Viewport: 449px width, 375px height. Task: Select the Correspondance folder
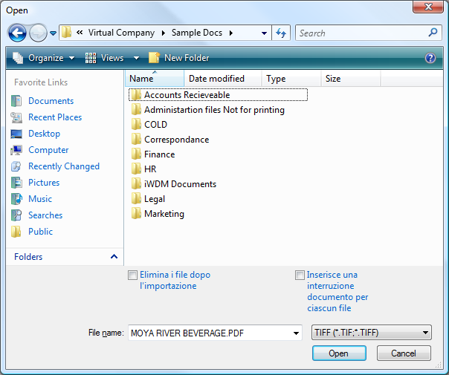click(x=170, y=140)
